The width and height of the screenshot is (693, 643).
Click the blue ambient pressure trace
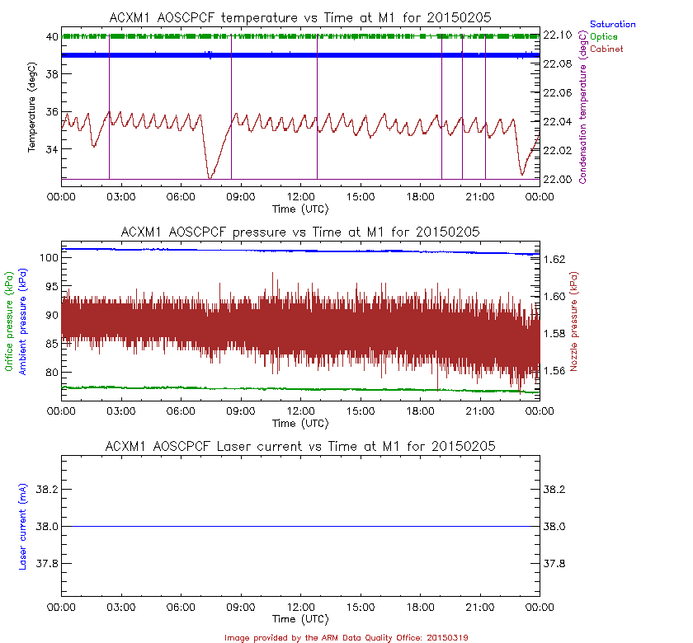pyautogui.click(x=300, y=250)
